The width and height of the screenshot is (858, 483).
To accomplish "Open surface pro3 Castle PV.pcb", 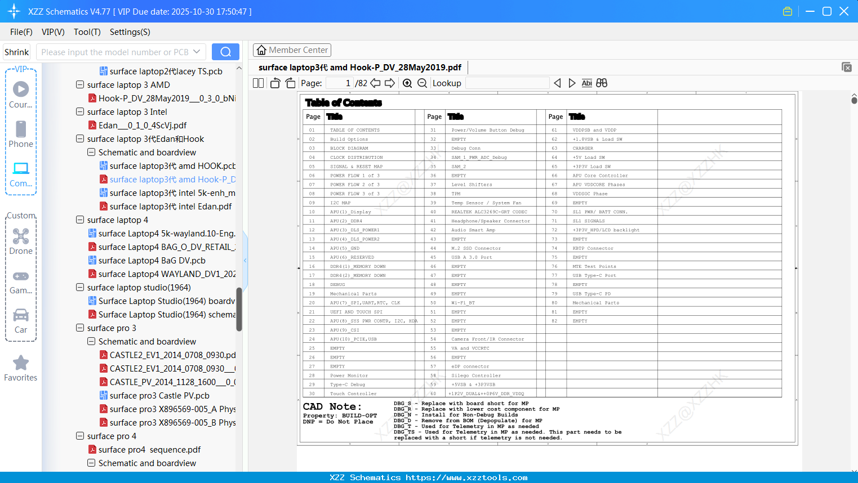I will [x=154, y=395].
